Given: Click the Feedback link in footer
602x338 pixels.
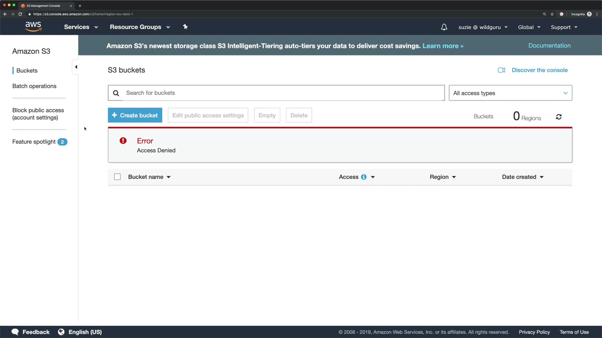Looking at the screenshot, I should pos(36,332).
